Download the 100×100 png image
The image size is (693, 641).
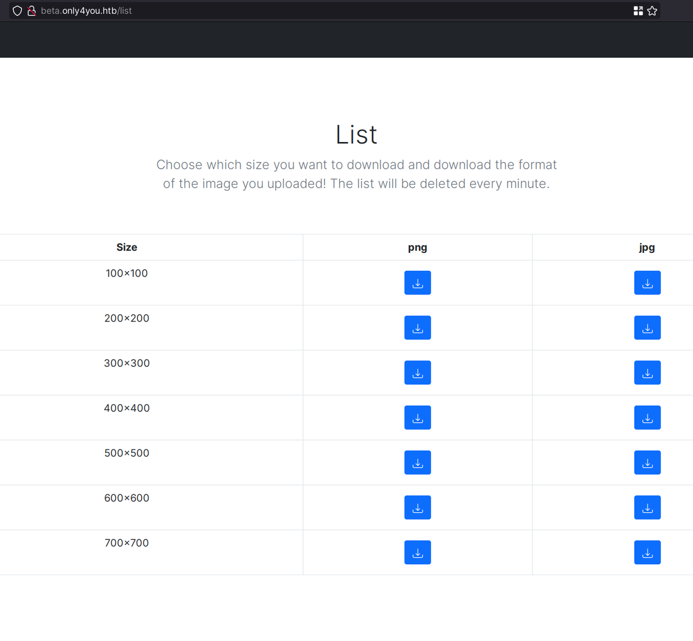(418, 283)
